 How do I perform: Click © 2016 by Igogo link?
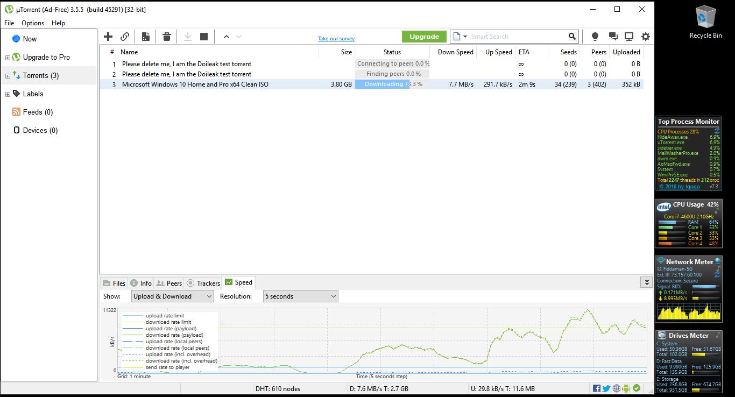click(x=680, y=187)
